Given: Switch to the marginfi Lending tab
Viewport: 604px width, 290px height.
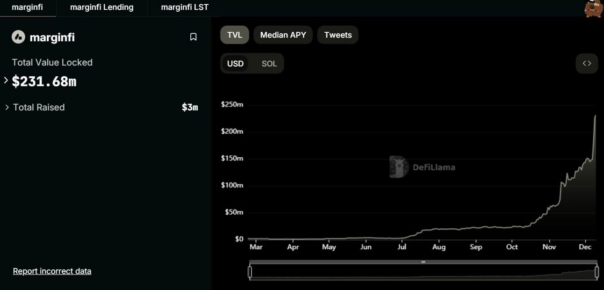Looking at the screenshot, I should coord(101,7).
